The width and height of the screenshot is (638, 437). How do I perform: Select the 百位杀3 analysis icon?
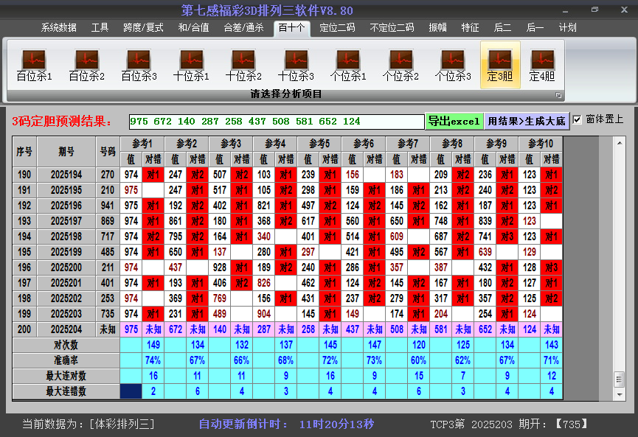pyautogui.click(x=139, y=65)
